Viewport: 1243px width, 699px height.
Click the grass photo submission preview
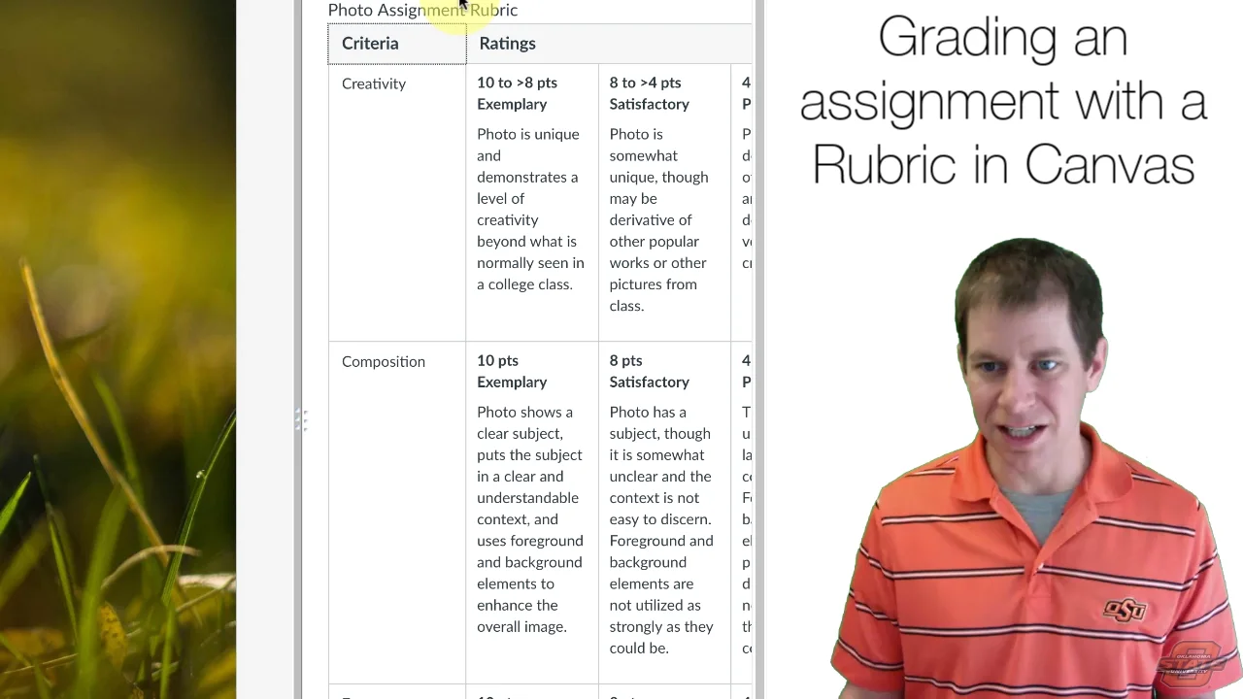tap(118, 349)
